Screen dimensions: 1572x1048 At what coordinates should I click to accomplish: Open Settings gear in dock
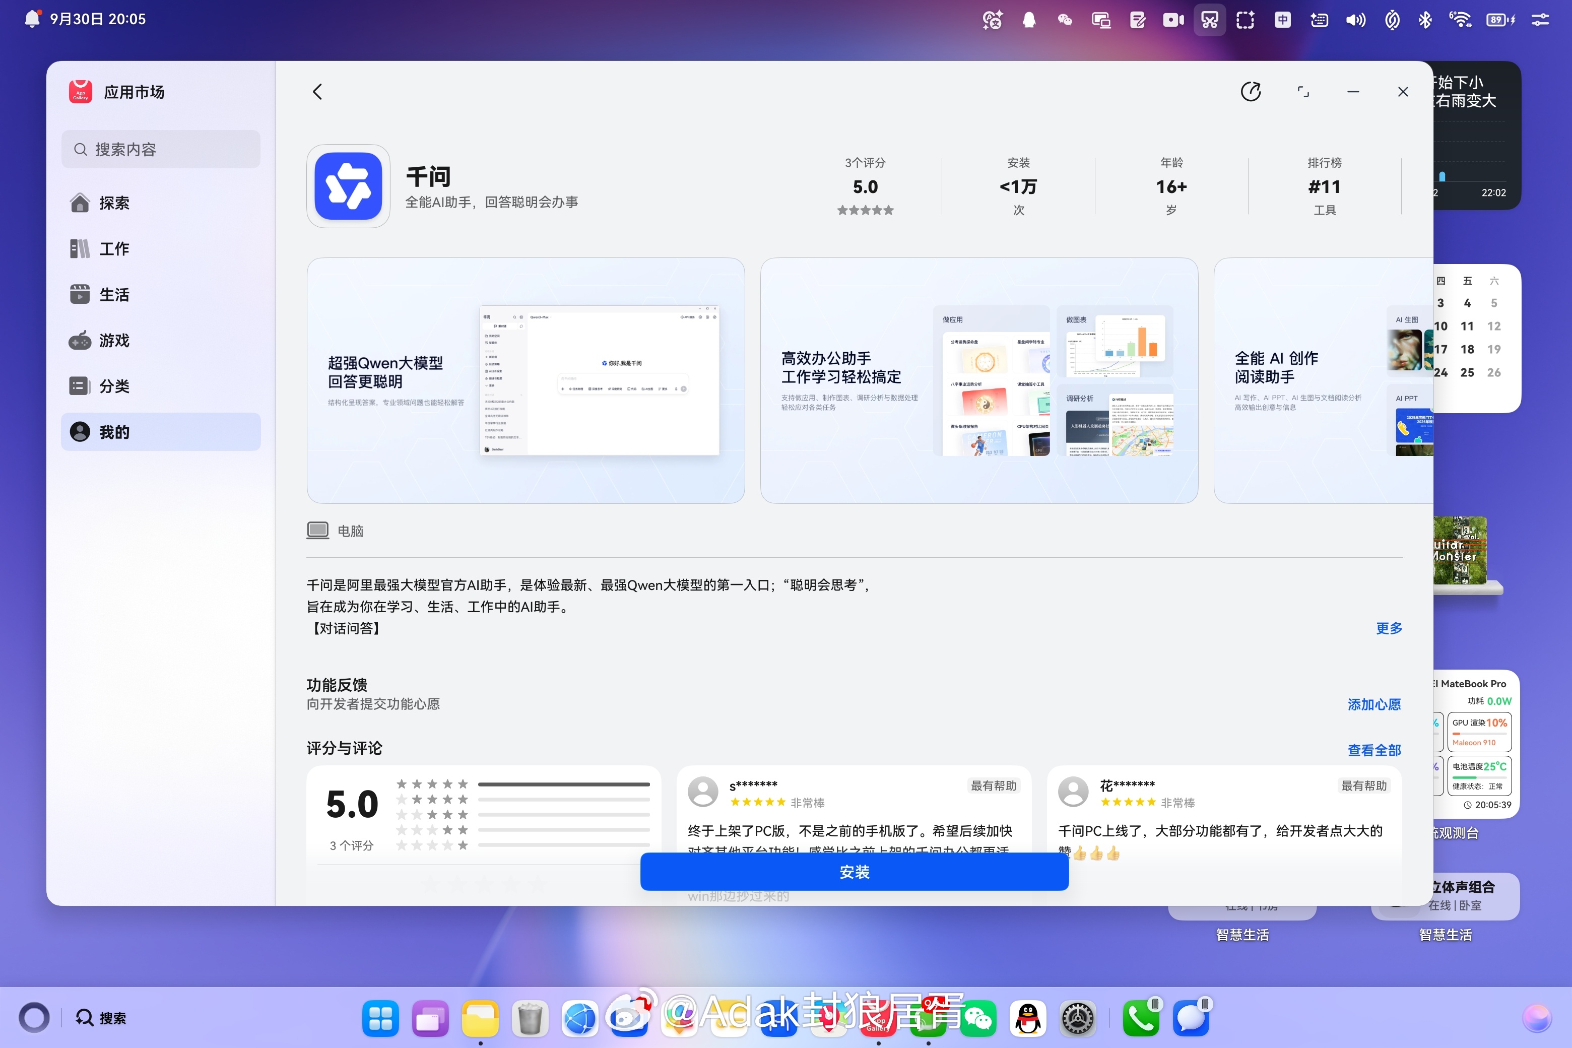[x=1078, y=1018]
